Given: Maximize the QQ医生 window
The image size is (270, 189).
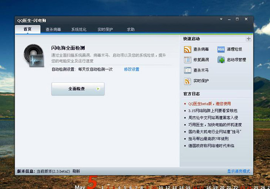Looking at the screenshot, I should pos(237,19).
